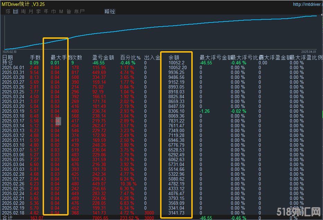Click the M tab
The width and height of the screenshot is (323, 220).
(x=61, y=11)
